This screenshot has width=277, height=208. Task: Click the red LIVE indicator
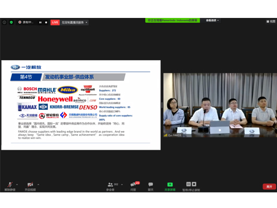[x=55, y=23]
